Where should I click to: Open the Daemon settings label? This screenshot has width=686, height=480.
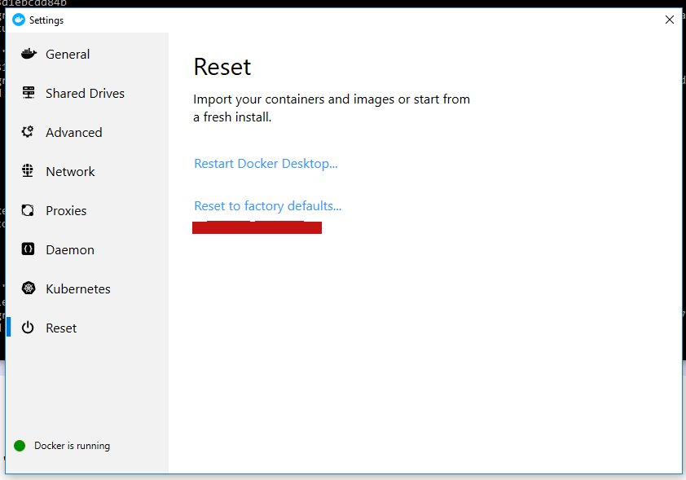click(70, 250)
